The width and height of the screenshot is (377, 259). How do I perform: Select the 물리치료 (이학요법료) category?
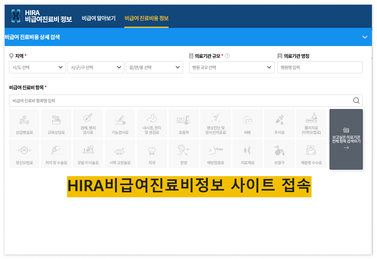pos(311,123)
